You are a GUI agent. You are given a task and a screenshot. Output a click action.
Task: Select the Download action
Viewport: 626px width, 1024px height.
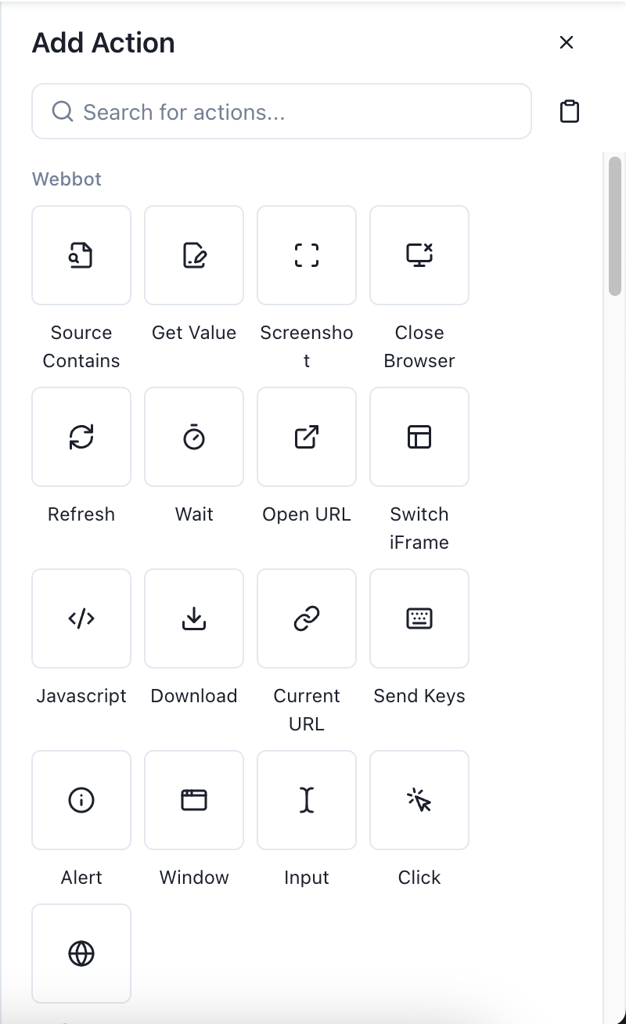pos(194,618)
